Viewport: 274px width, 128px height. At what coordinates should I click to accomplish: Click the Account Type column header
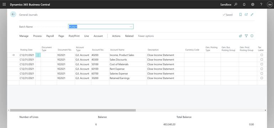(x=80, y=49)
